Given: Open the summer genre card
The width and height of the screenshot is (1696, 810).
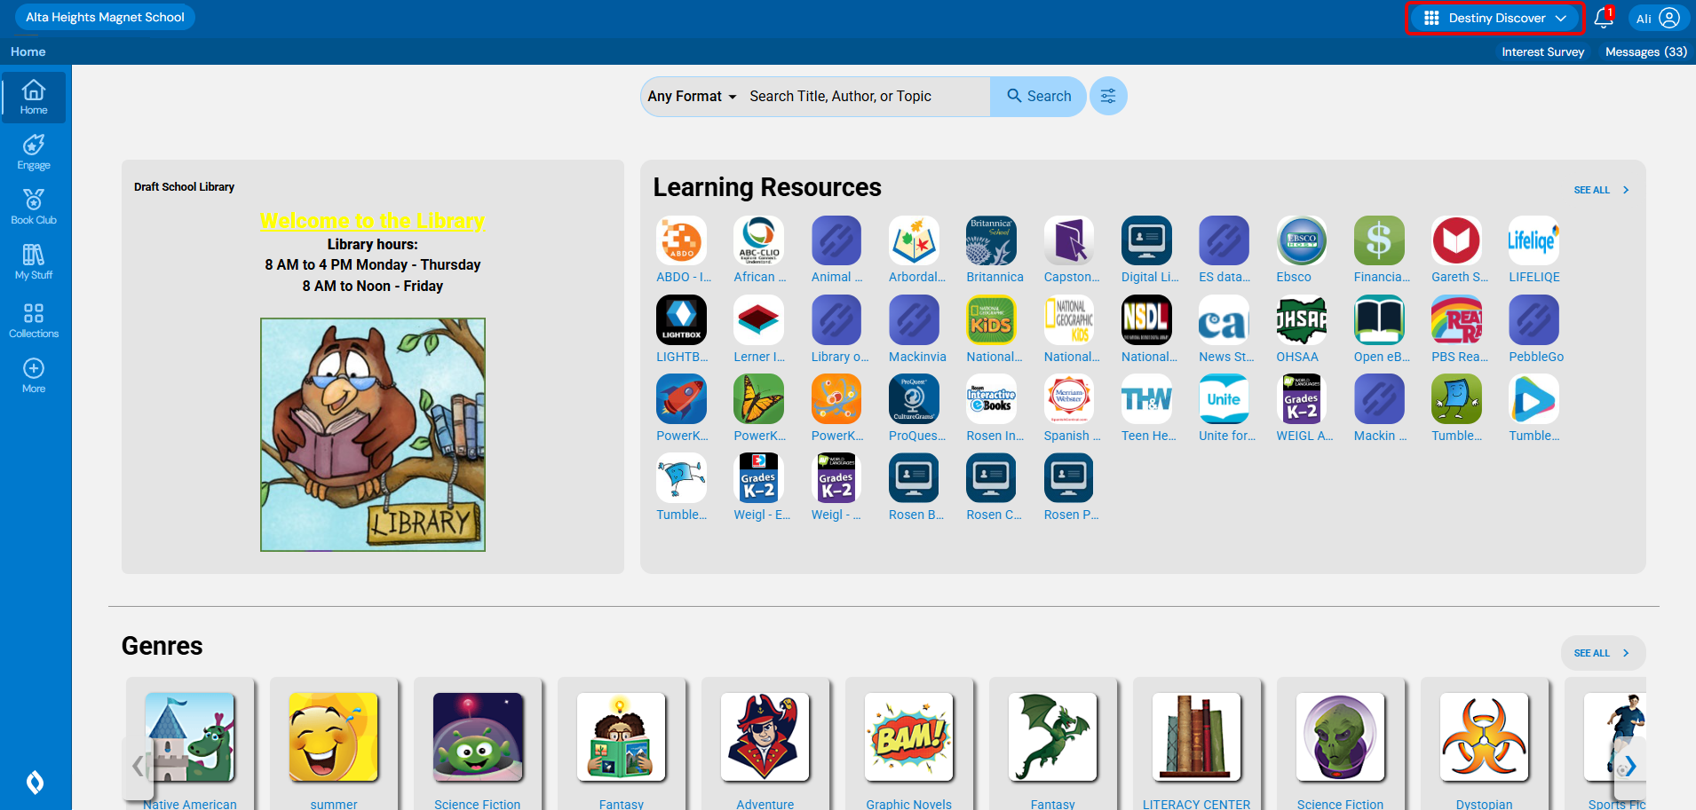Looking at the screenshot, I should pos(334,745).
